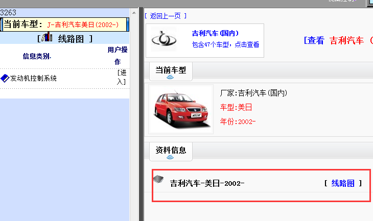
Task: Open the 线路图 link in the info row
Action: [x=343, y=183]
